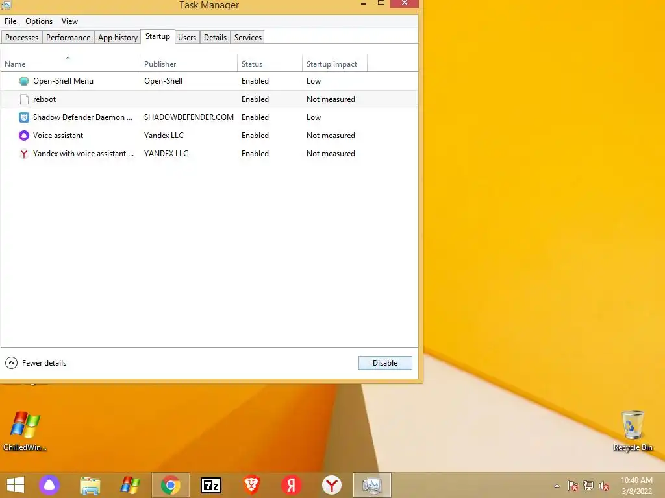Viewport: 665px width, 498px height.
Task: Switch to the App history tab
Action: point(118,37)
